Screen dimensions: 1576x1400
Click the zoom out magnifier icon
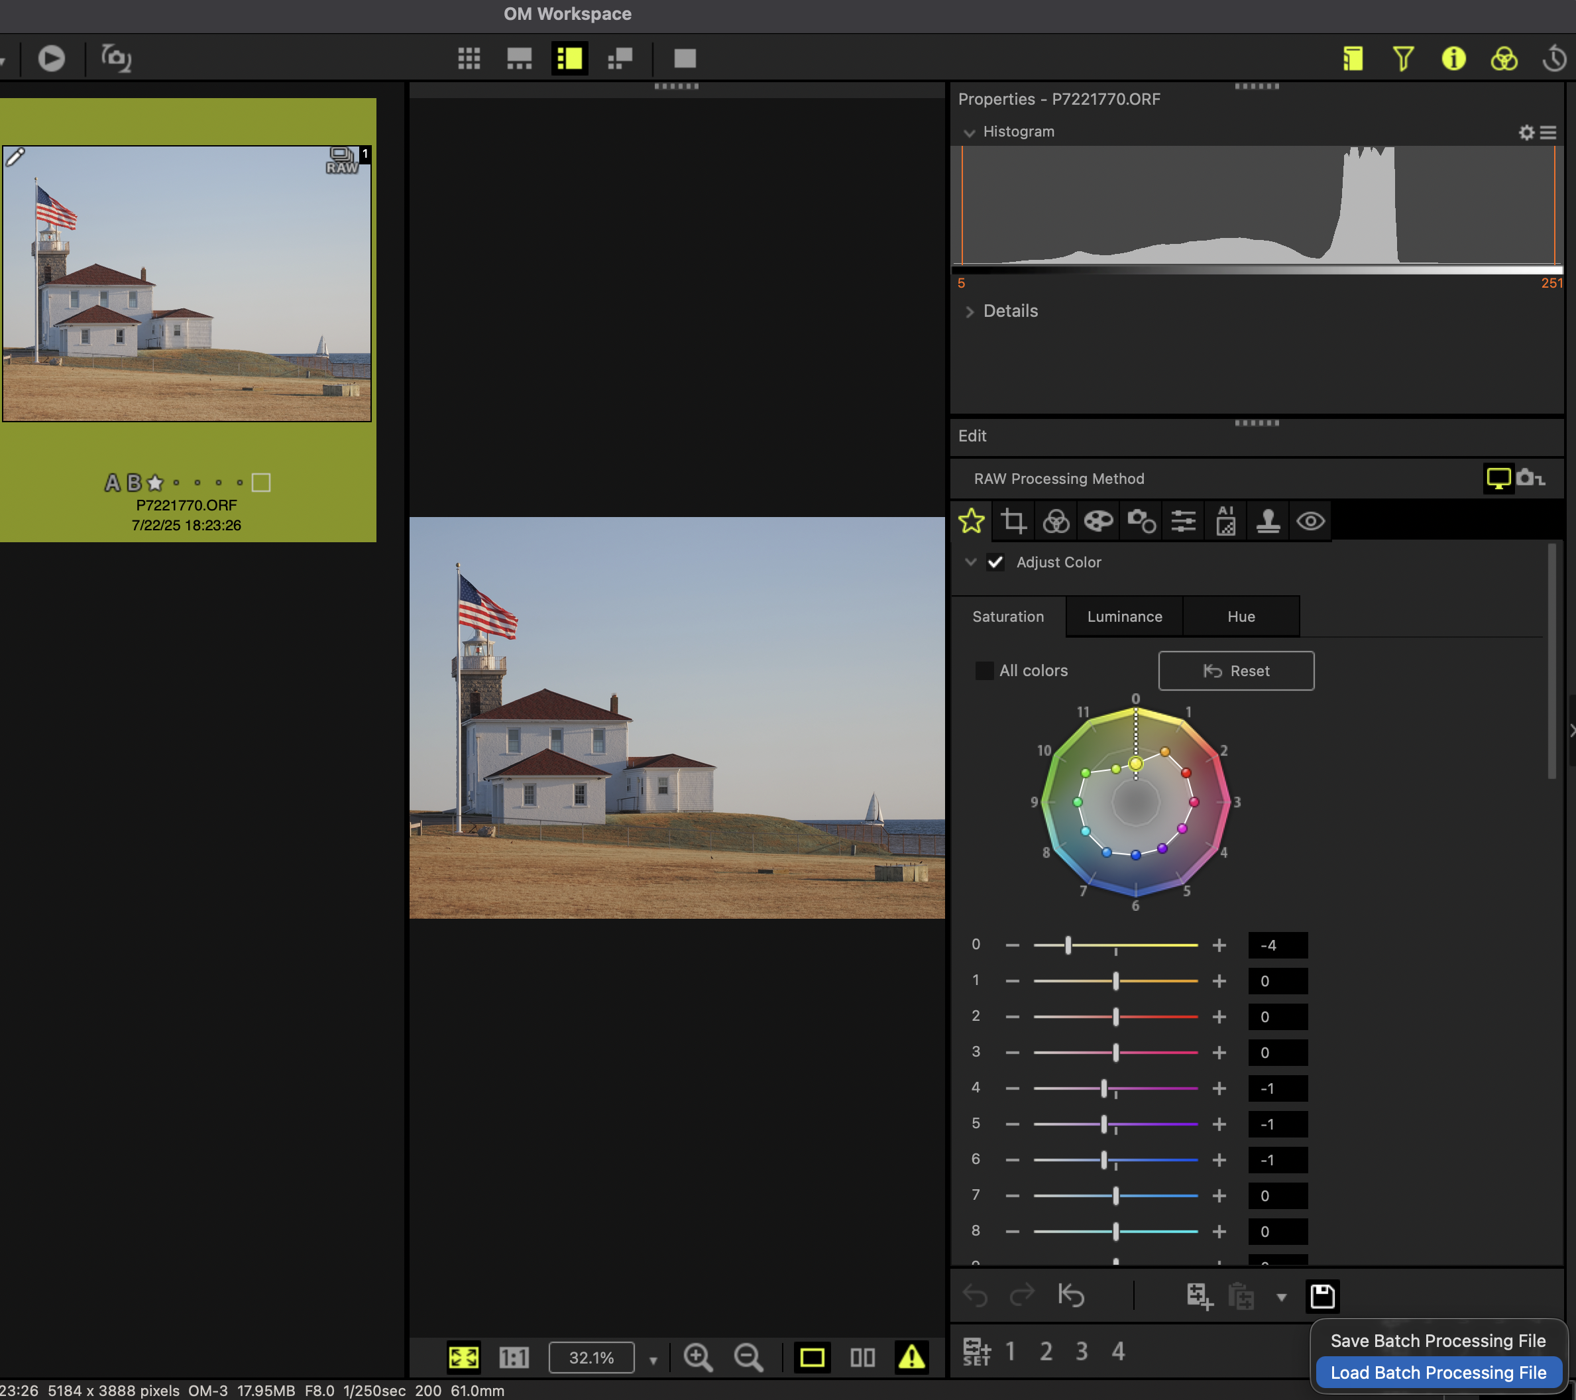click(748, 1357)
